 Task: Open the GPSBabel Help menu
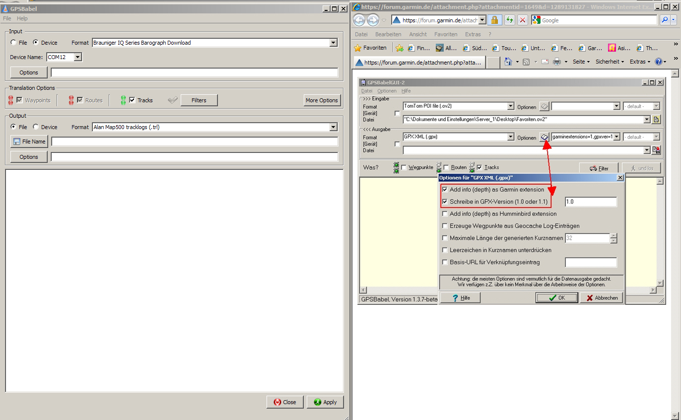point(22,18)
